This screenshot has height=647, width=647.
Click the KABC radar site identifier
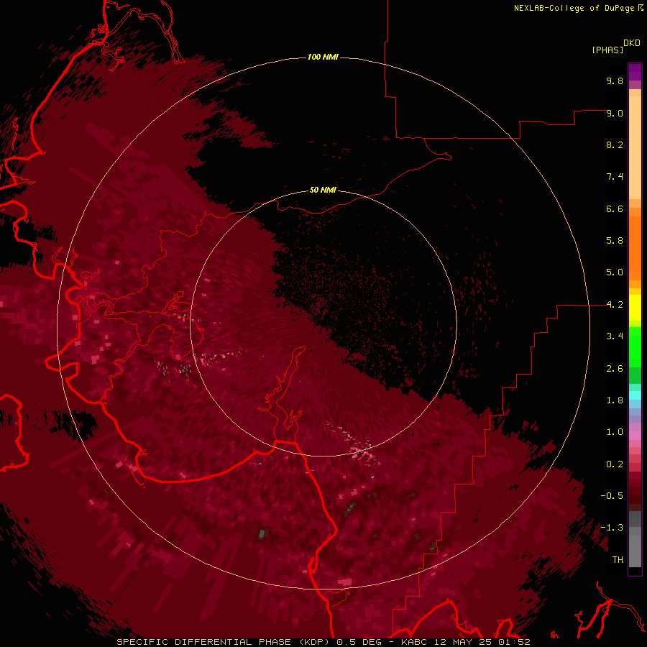coord(415,642)
